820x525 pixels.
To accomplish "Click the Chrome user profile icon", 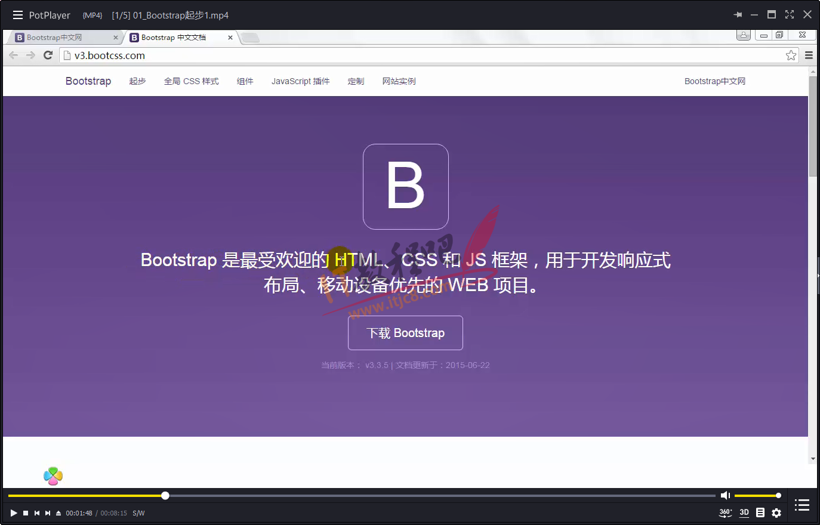I will coord(744,35).
